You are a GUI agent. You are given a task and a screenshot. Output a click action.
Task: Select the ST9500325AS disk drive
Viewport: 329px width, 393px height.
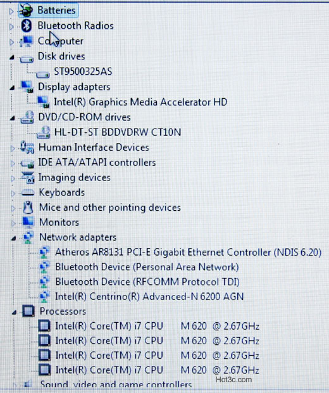(x=83, y=72)
